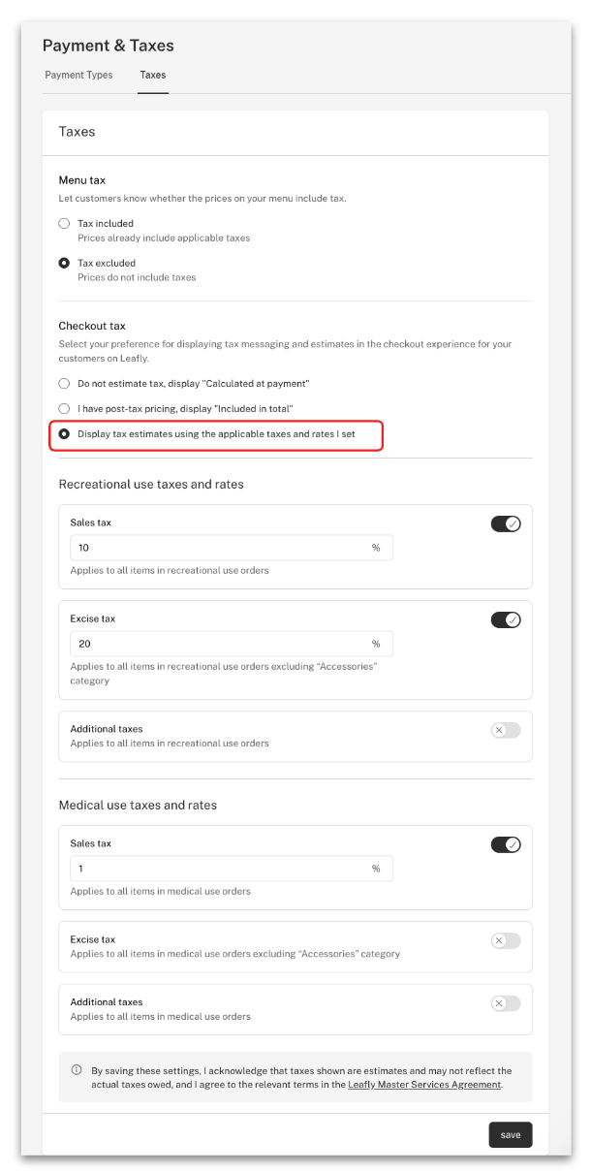Click the percent sign in medical Sales tax
This screenshot has width=591, height=1173.
point(376,869)
